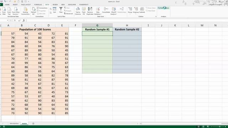Open the Outline dialog launcher arrow
This screenshot has height=128, width=228.
tap(156, 17)
